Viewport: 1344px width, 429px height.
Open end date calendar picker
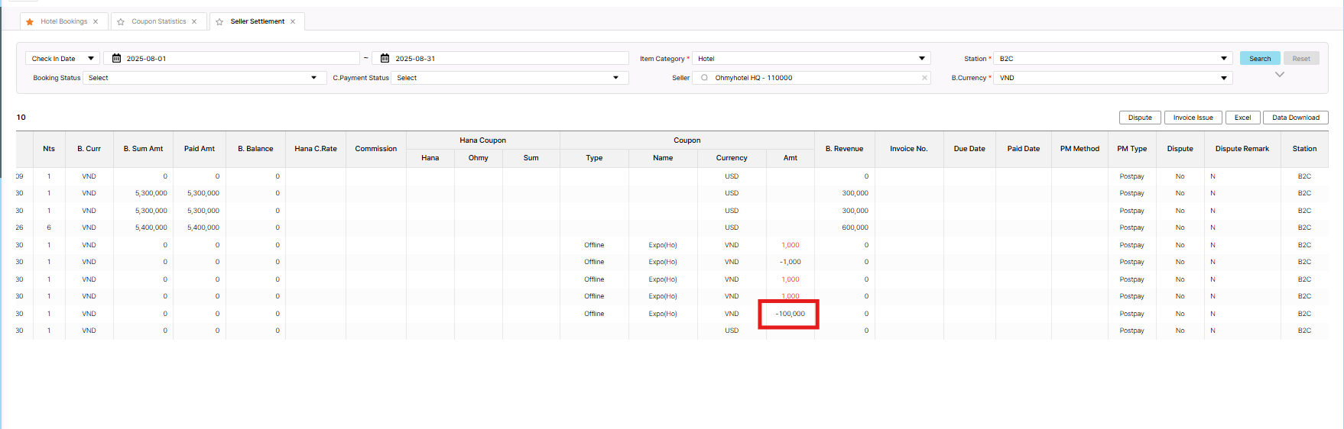click(385, 59)
